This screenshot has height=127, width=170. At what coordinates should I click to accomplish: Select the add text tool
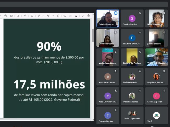[x=32, y=16]
